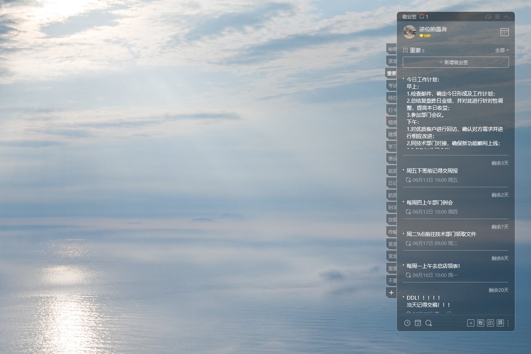Switch to the 不重 category tab
The height and width of the screenshot is (354, 531).
click(x=391, y=281)
